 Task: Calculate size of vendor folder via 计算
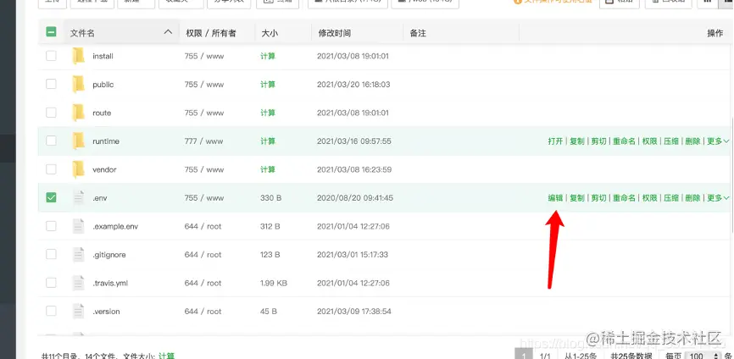tap(268, 169)
